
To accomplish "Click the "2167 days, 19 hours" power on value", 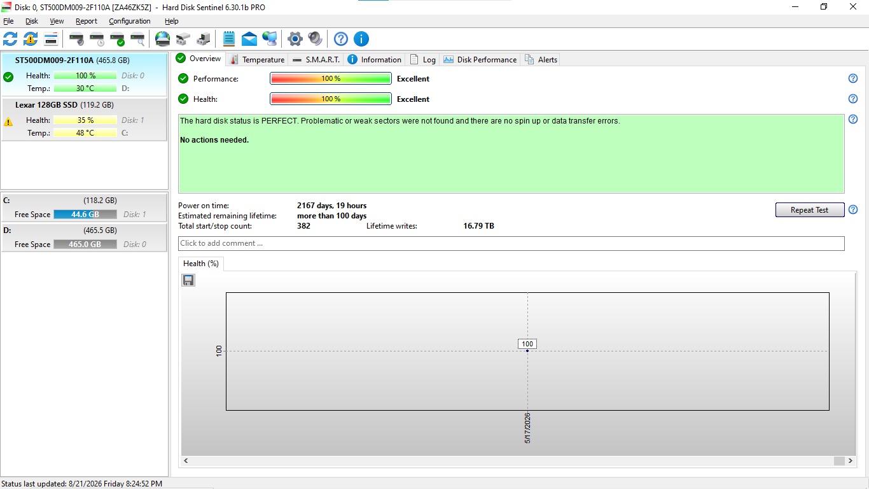I will [332, 206].
